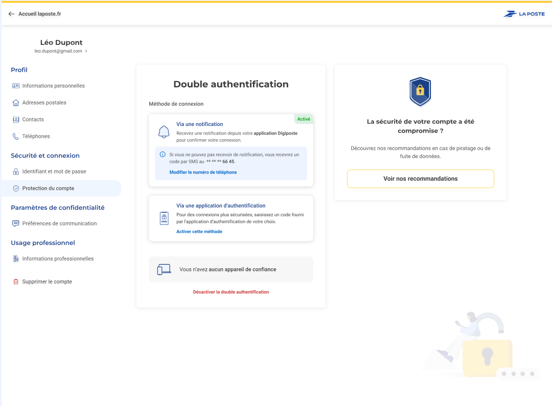Expand account via chevron next to email

(86, 51)
